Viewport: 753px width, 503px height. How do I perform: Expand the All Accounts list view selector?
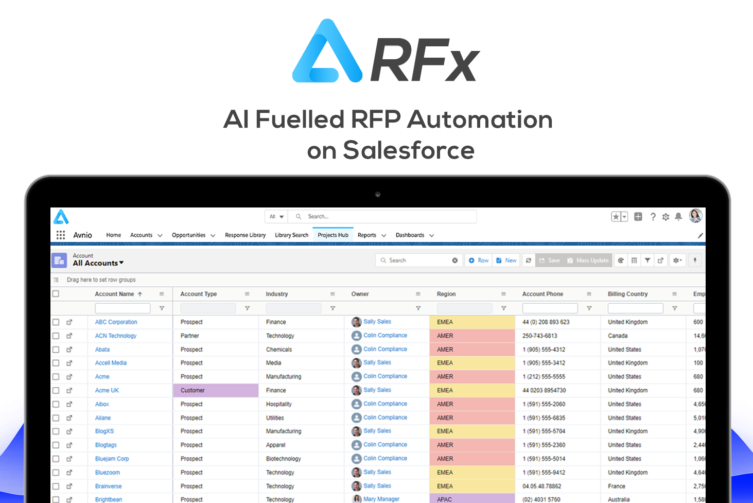click(121, 263)
